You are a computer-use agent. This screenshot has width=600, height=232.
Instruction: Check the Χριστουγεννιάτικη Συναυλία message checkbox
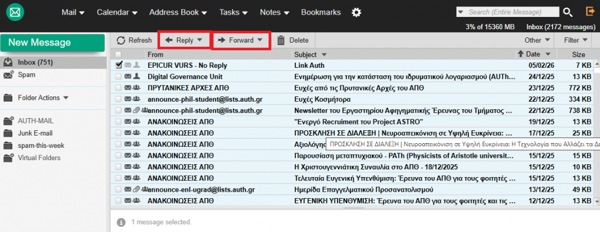click(x=118, y=167)
